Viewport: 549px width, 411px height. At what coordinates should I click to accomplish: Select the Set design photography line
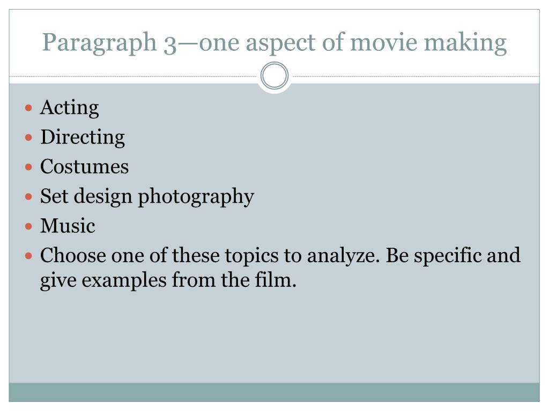click(x=147, y=197)
